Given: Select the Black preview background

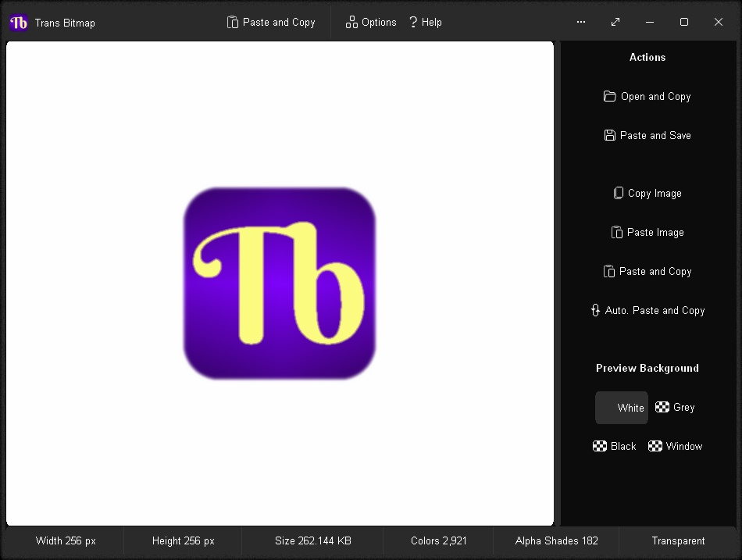Looking at the screenshot, I should pyautogui.click(x=614, y=447).
